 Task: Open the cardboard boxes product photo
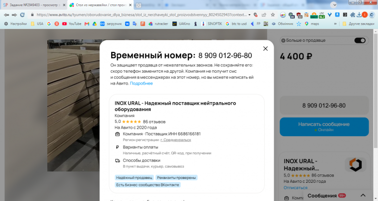(73, 106)
